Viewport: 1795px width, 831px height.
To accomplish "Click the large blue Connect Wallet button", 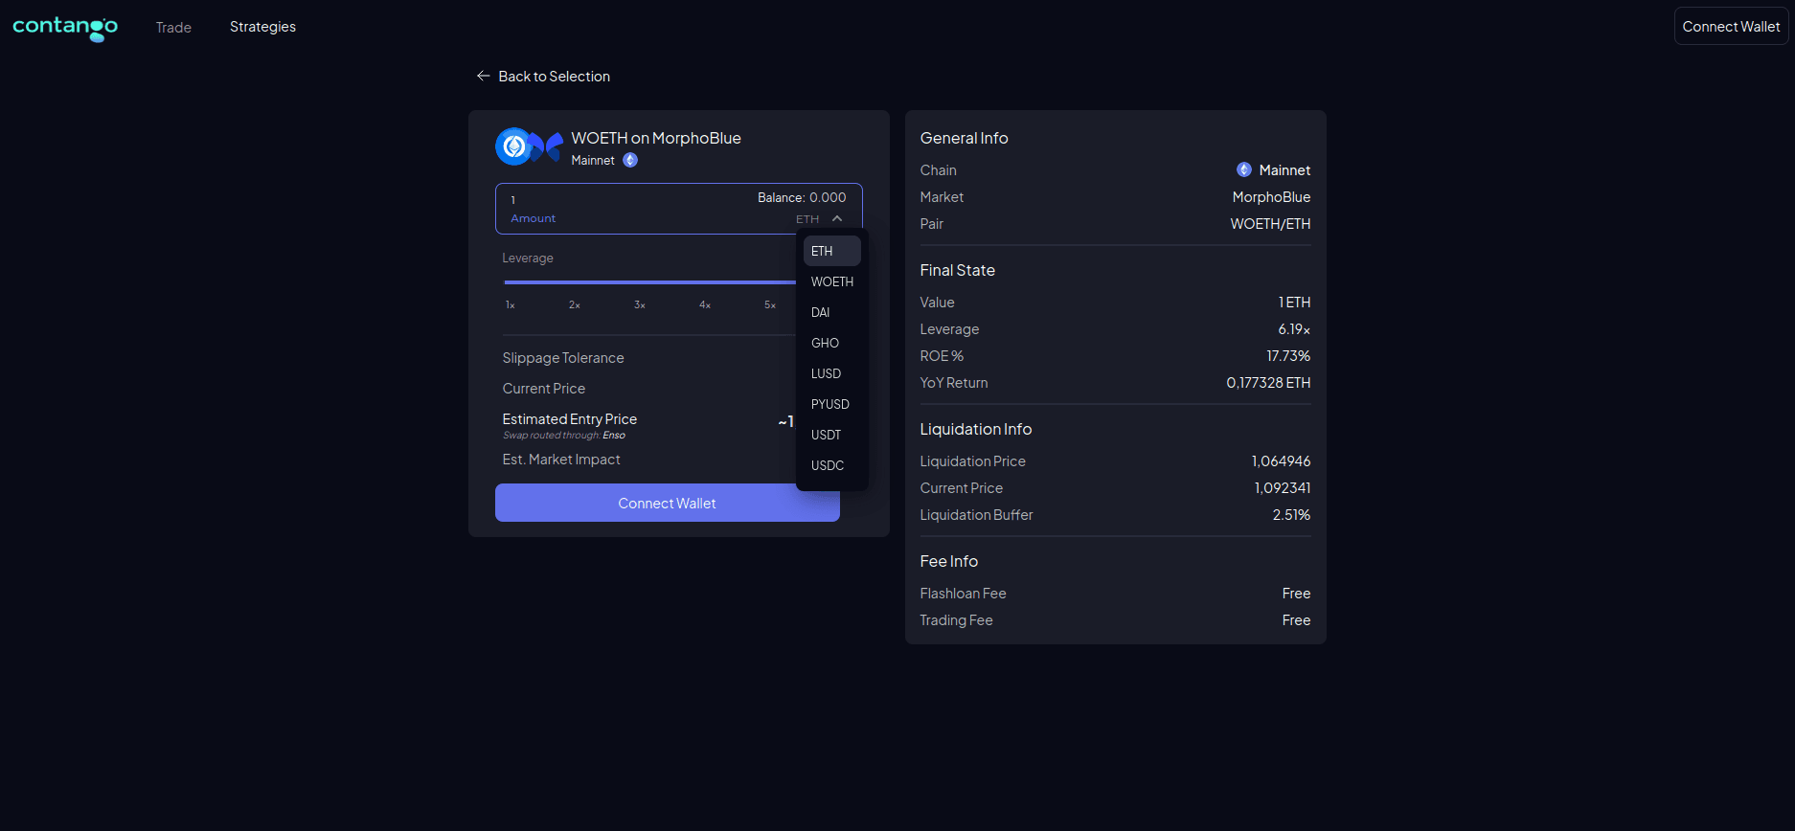I will [x=667, y=503].
